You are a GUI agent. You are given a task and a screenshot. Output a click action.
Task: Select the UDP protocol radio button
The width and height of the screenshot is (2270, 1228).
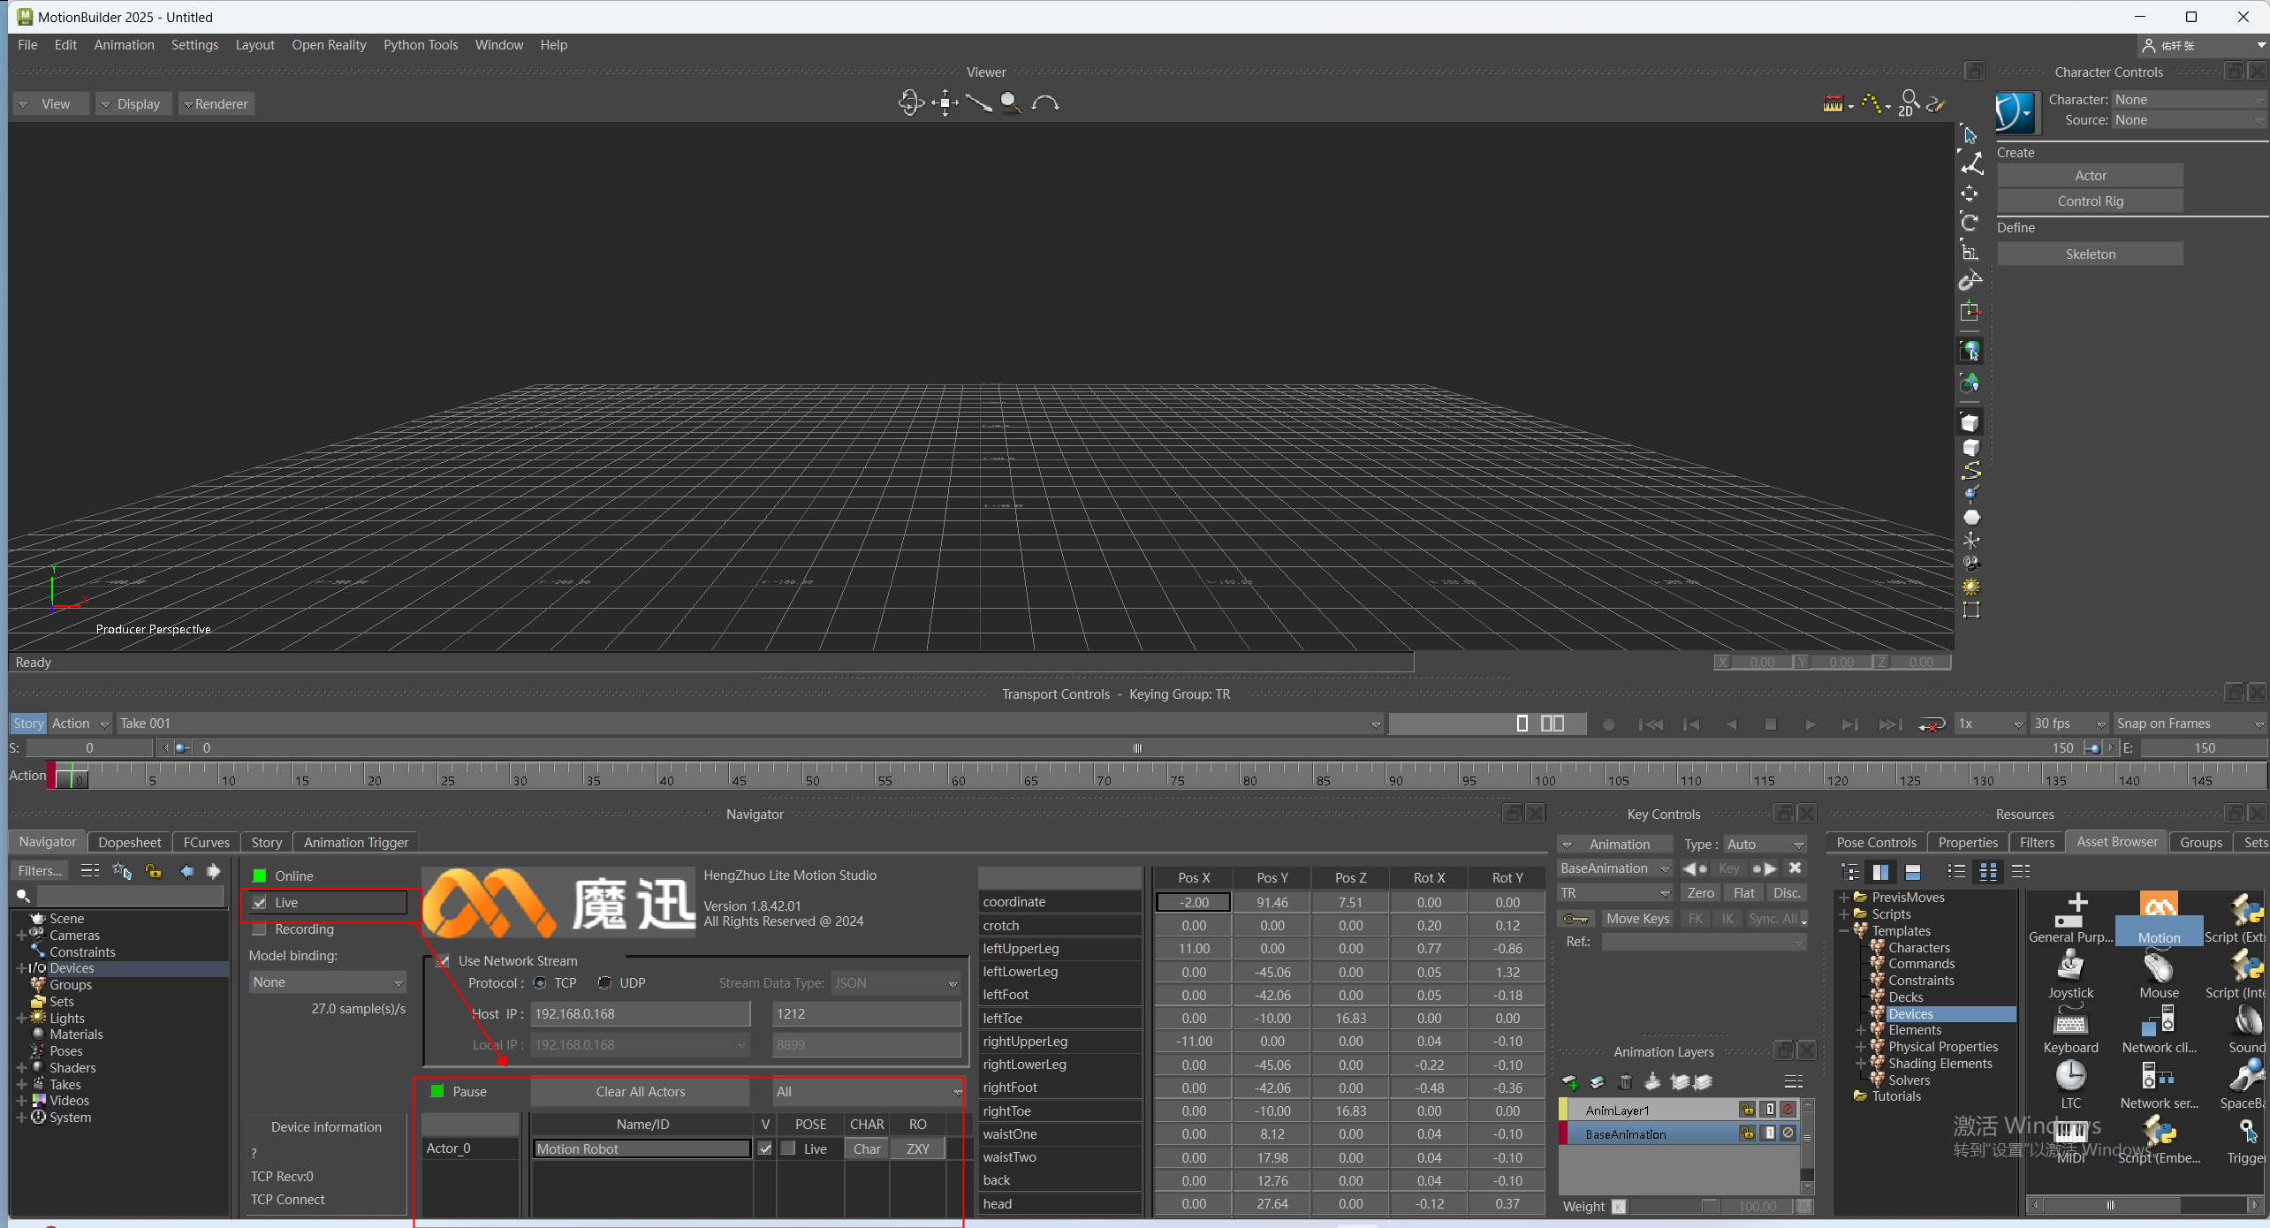pos(605,983)
